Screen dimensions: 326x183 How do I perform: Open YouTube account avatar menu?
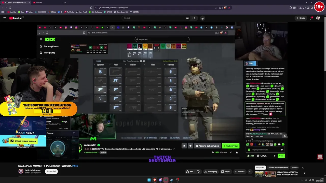pos(318,18)
